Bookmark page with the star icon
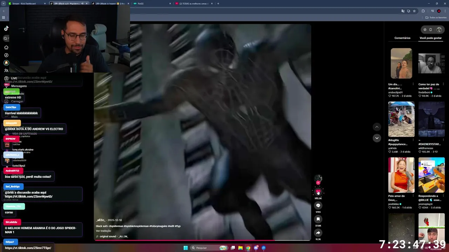 pyautogui.click(x=414, y=11)
